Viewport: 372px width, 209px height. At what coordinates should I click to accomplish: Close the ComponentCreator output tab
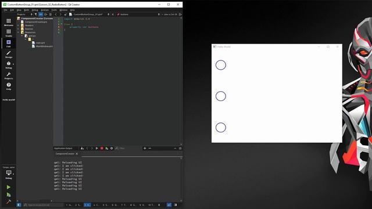[x=77, y=154]
